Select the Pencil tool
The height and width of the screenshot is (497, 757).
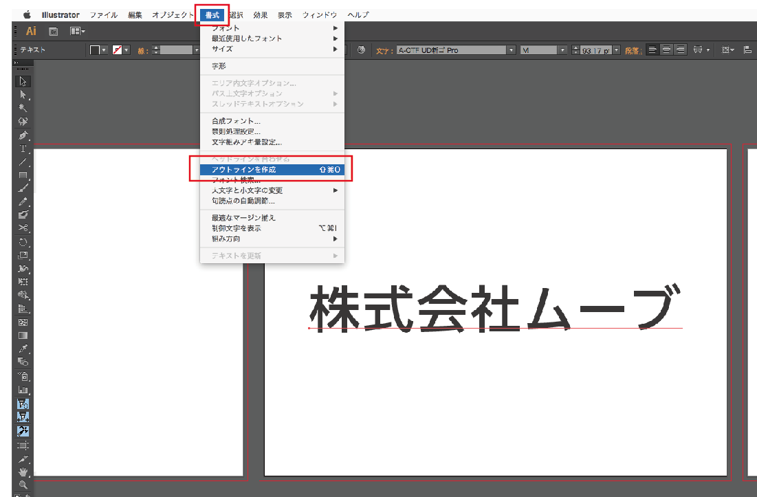[23, 201]
